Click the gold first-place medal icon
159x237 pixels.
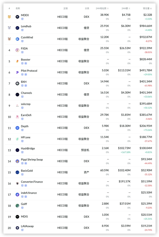coord(9,17)
